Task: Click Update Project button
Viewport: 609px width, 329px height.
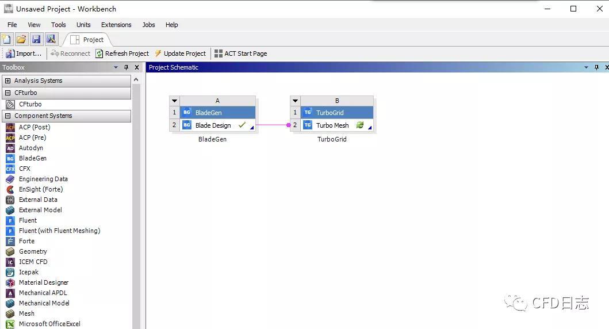Action: point(180,53)
